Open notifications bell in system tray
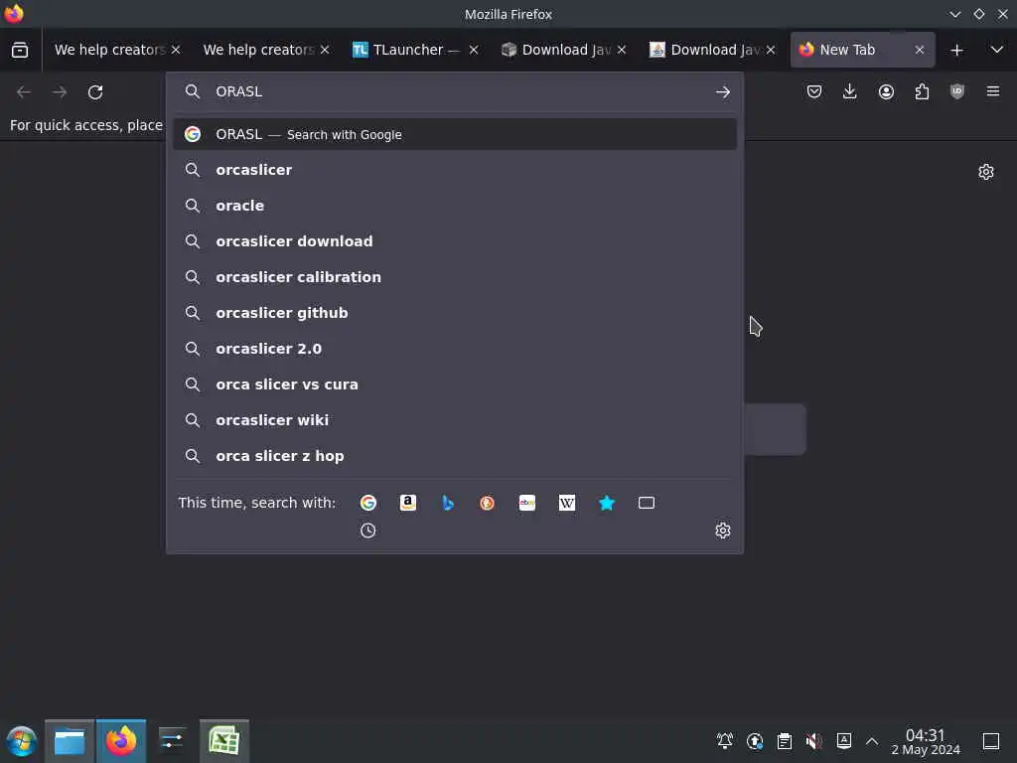The image size is (1017, 763). 724,741
